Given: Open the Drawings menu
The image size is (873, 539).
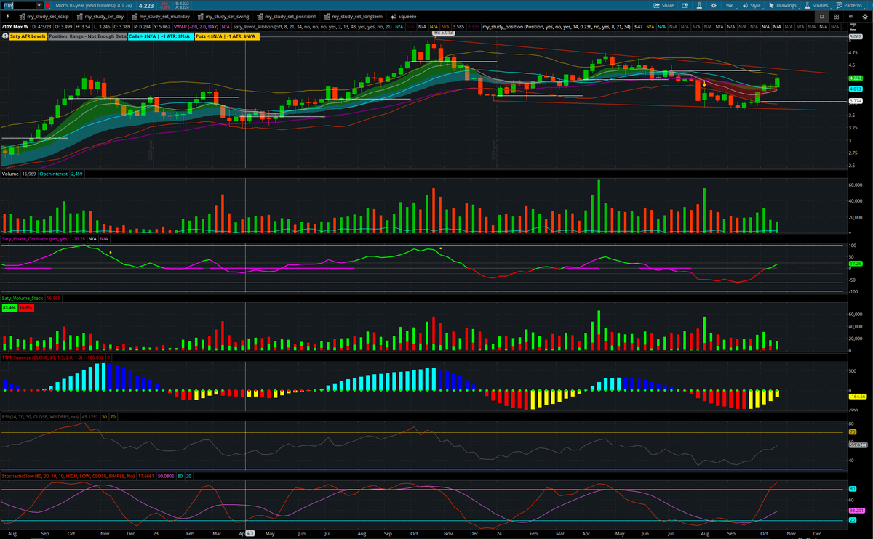Looking at the screenshot, I should [x=783, y=5].
